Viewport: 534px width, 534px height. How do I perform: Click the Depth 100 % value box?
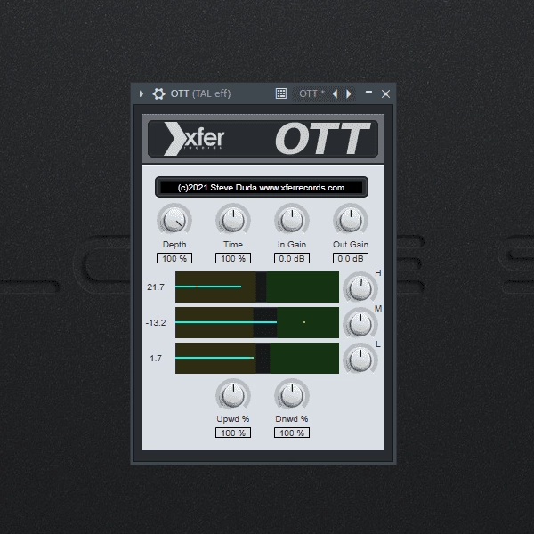(x=174, y=258)
